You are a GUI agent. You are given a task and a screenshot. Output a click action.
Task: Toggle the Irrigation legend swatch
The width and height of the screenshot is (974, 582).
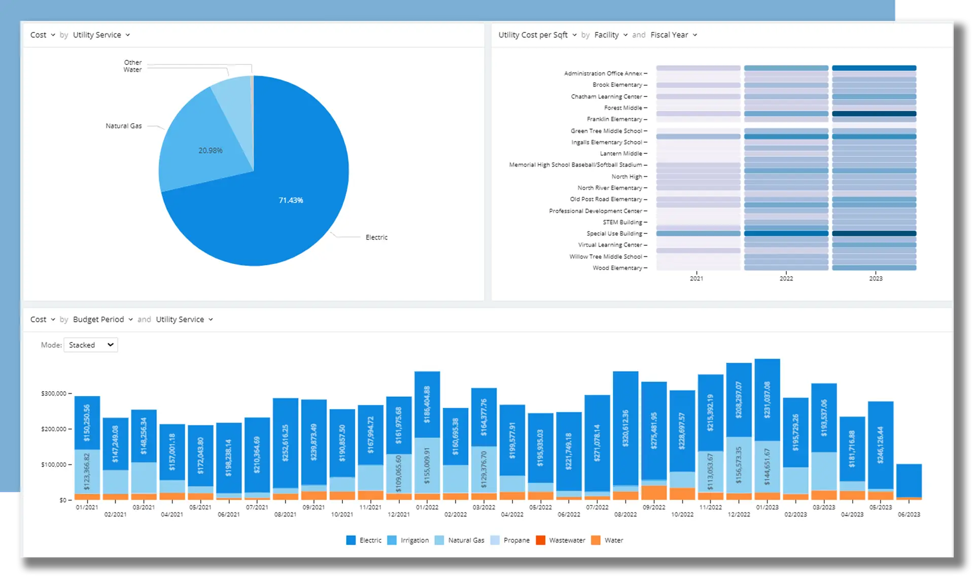point(392,540)
